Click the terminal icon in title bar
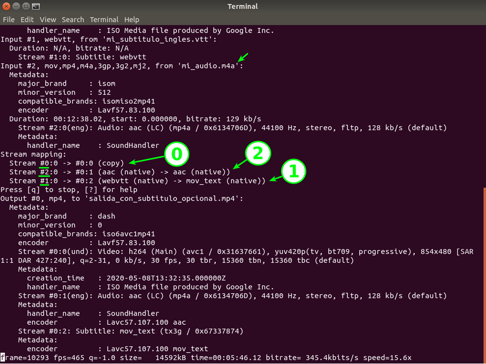This screenshot has width=486, height=364. pyautogui.click(x=36, y=6)
